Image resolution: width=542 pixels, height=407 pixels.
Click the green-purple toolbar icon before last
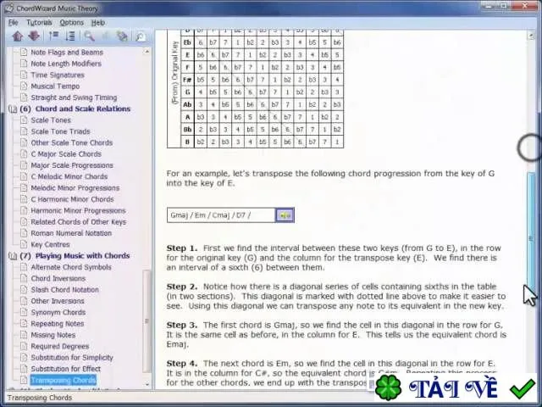[122, 36]
